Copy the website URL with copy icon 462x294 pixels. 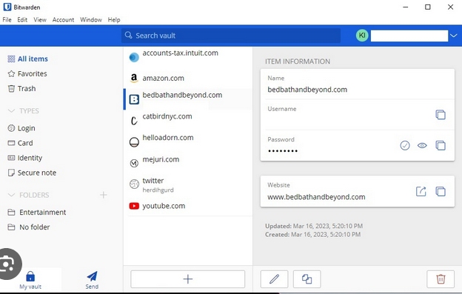pyautogui.click(x=441, y=192)
